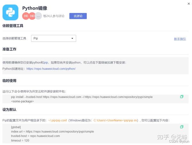Click the 去评论 button
The height and width of the screenshot is (145, 192).
[x=78, y=16]
